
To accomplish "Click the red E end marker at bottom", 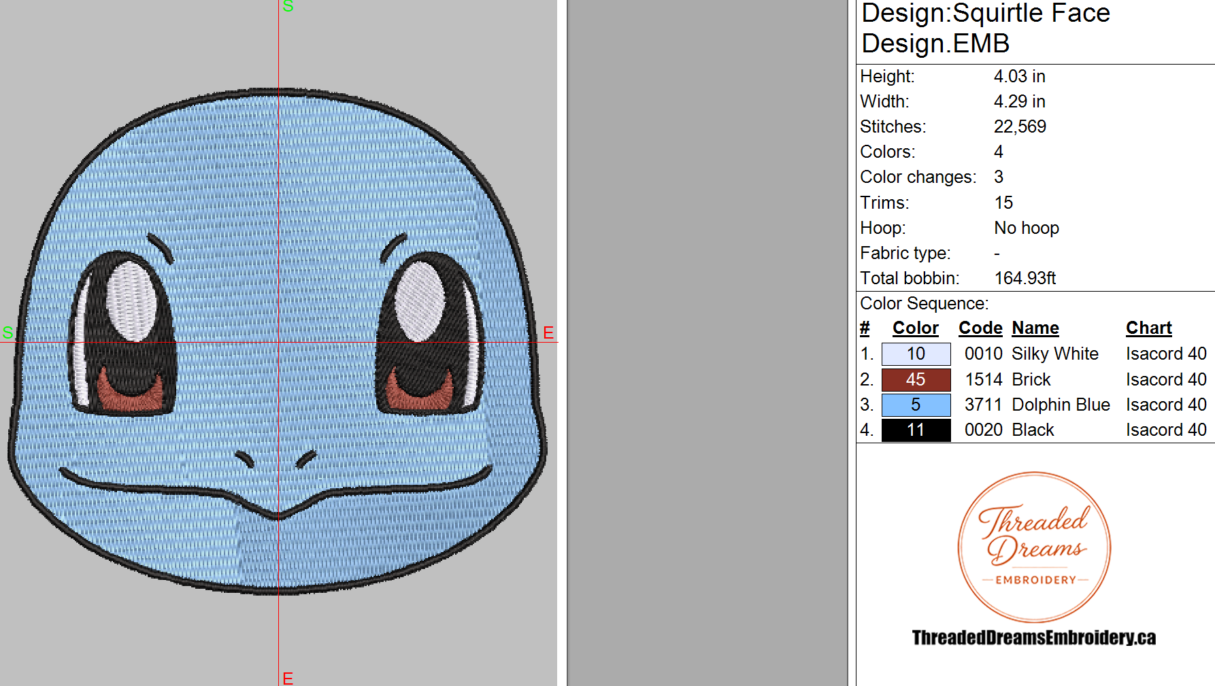I will click(288, 678).
